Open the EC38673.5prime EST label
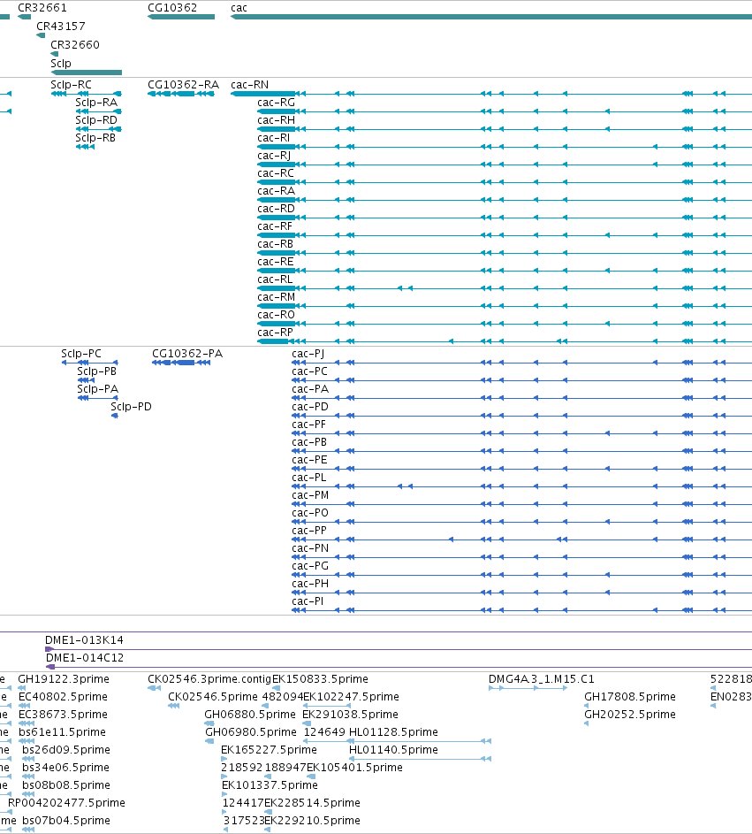 (x=63, y=715)
